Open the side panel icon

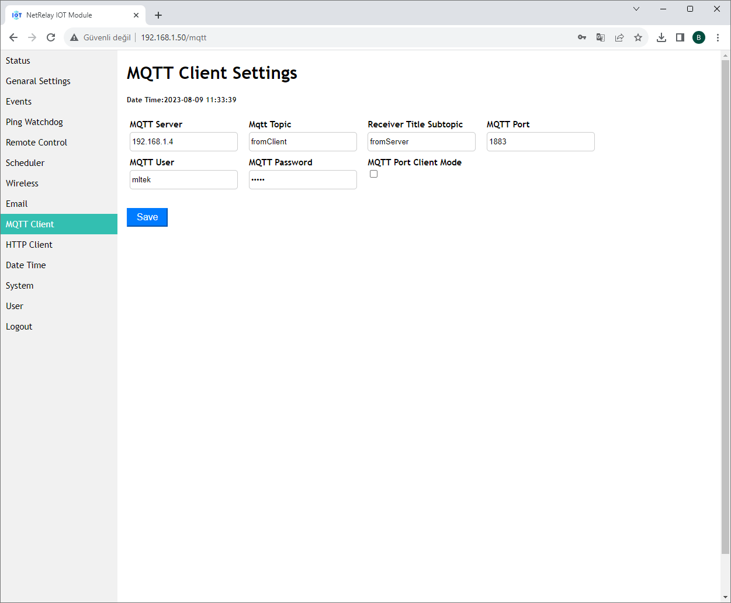click(680, 37)
